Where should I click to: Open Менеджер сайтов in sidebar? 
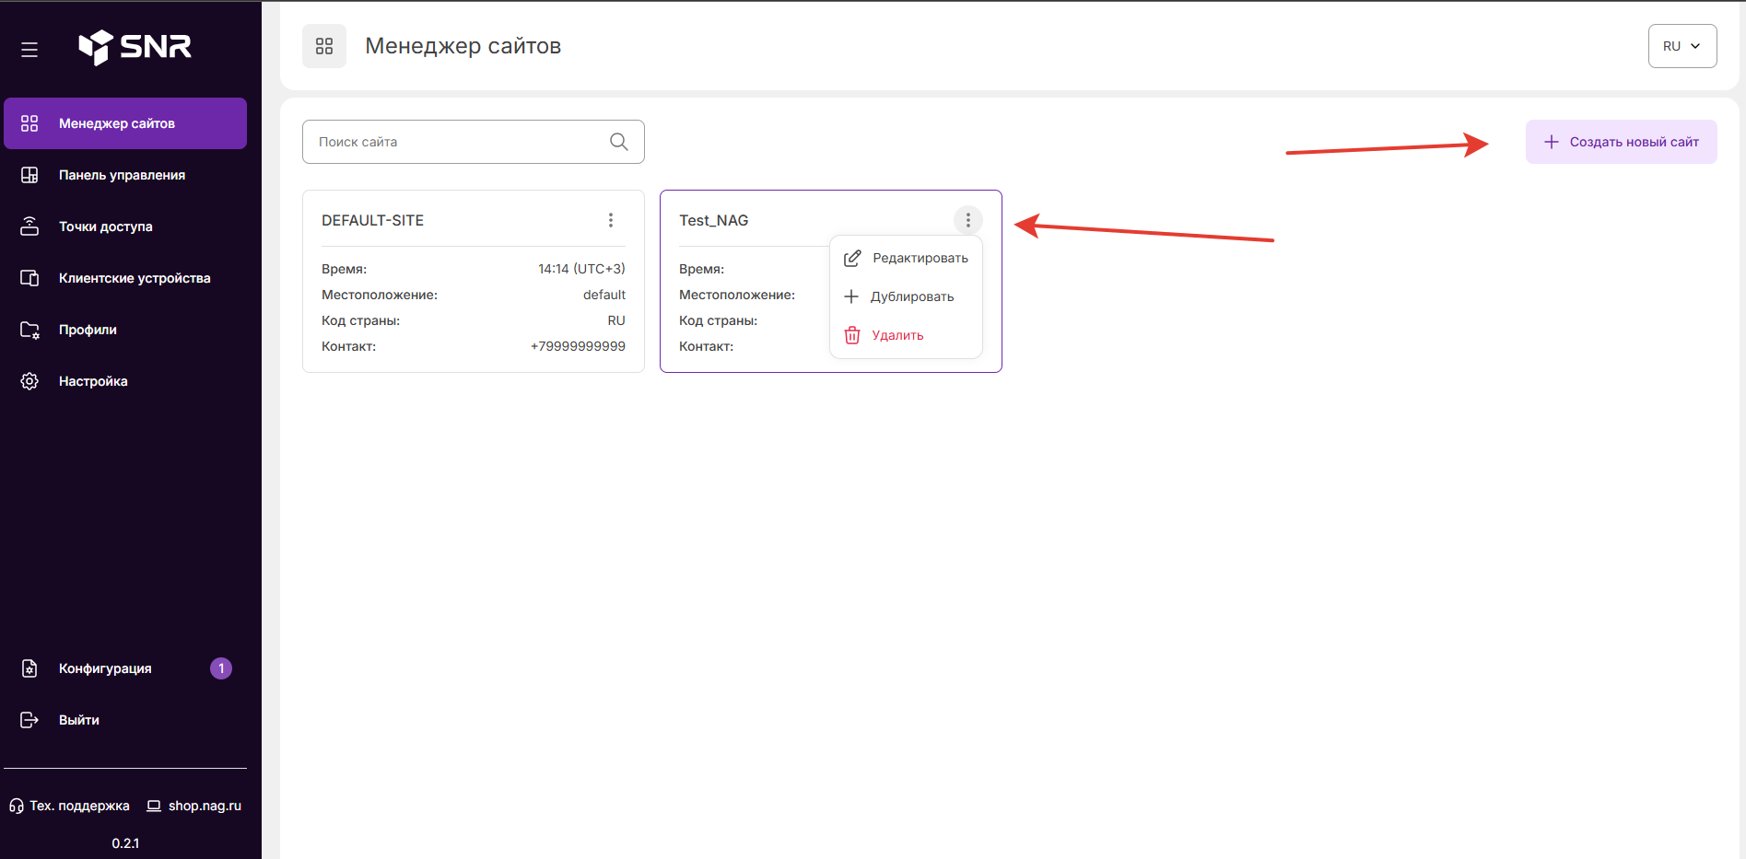point(125,123)
